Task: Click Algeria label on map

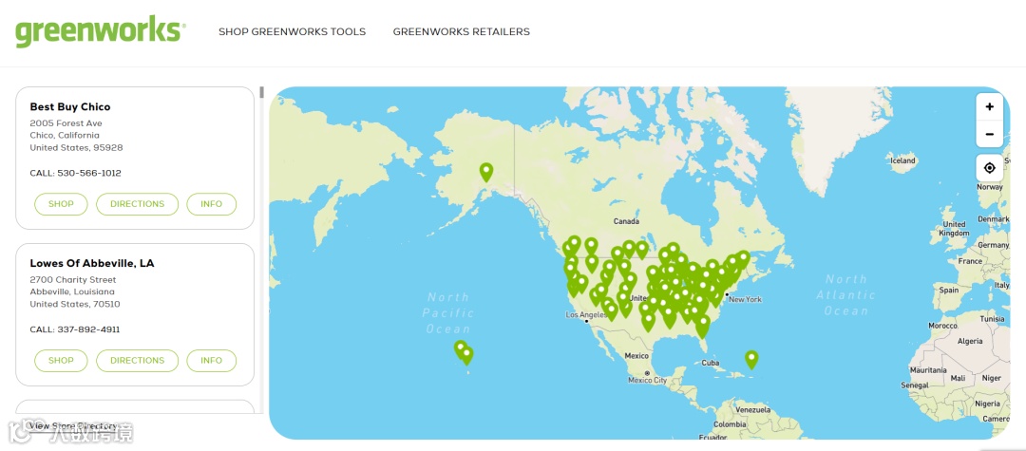Action: pyautogui.click(x=970, y=341)
